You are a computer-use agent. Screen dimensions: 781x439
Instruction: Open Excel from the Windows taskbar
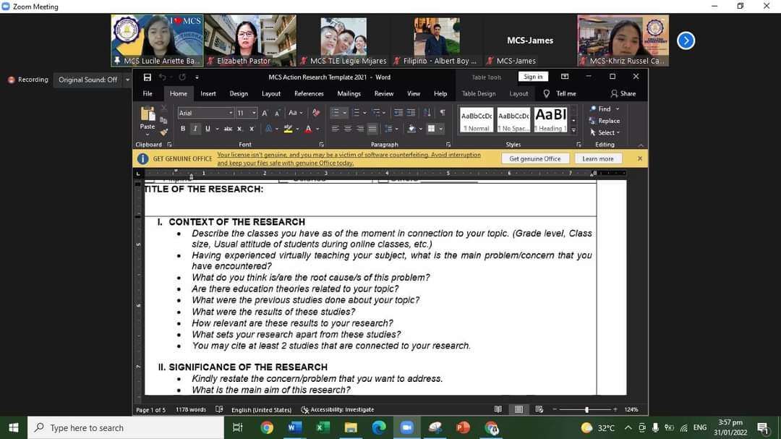coord(323,428)
